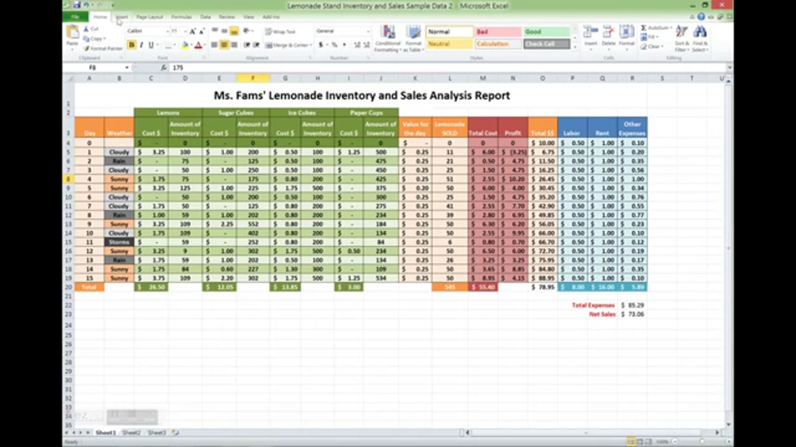The height and width of the screenshot is (447, 796).
Task: Click the Copy icon in Clipboard group
Action: tap(86, 39)
